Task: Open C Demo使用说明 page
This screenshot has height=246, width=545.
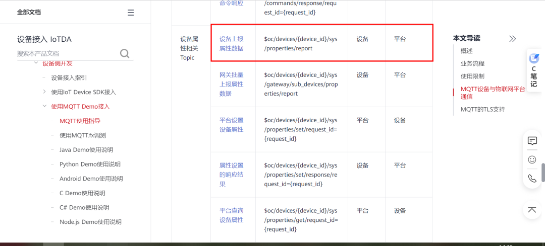Action: [x=82, y=193]
